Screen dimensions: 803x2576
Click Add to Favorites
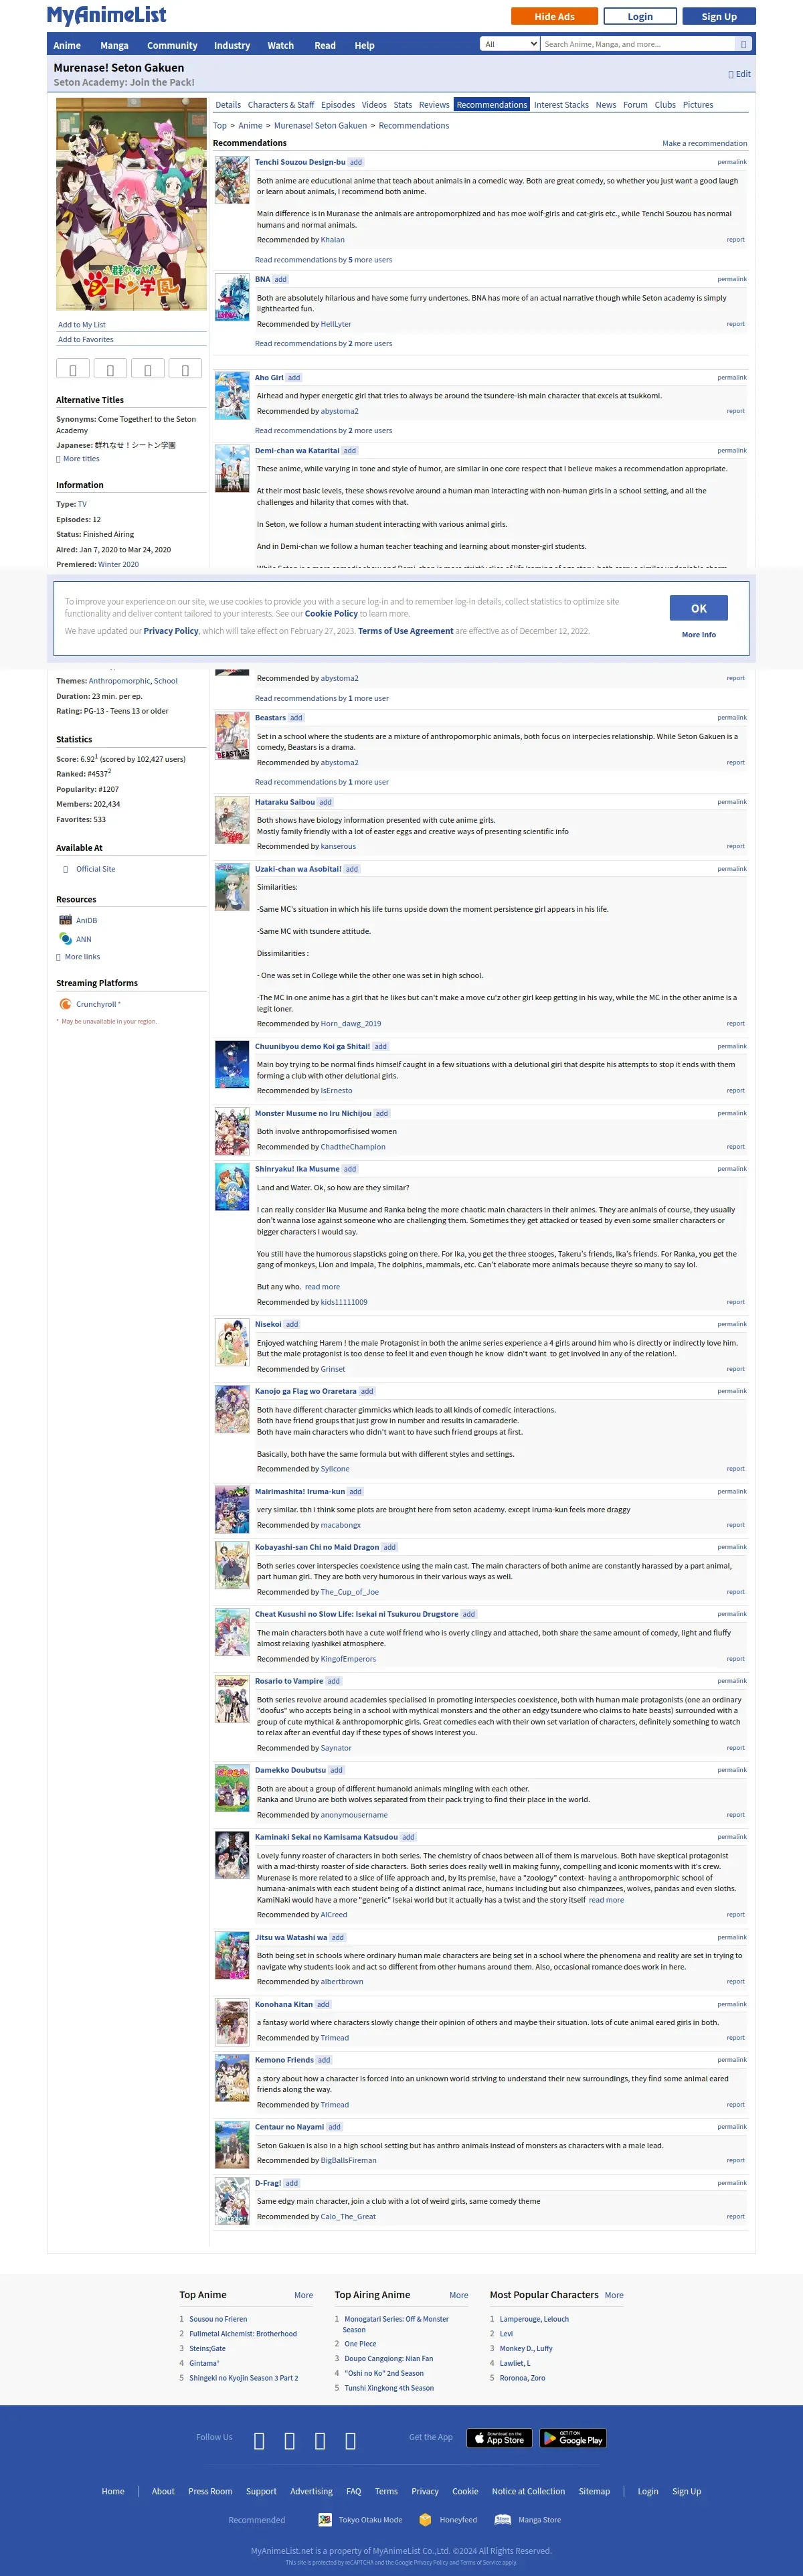86,340
